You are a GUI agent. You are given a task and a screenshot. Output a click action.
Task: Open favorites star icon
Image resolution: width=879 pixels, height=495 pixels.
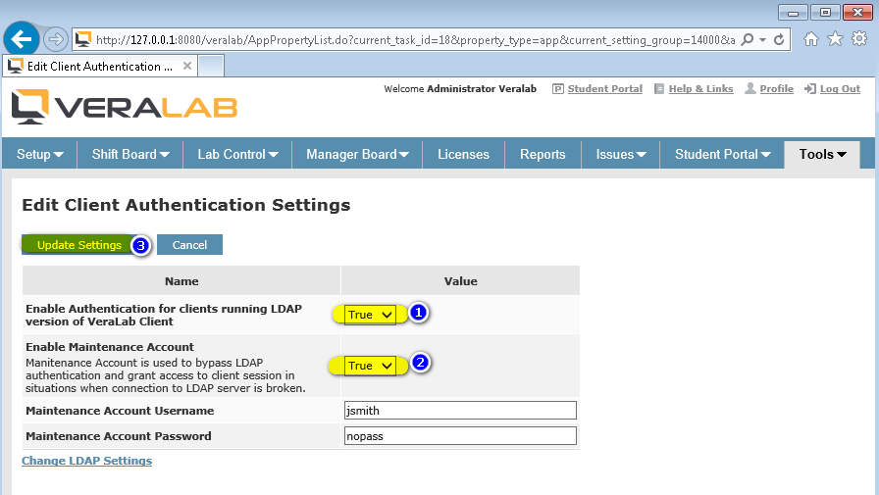tap(835, 38)
